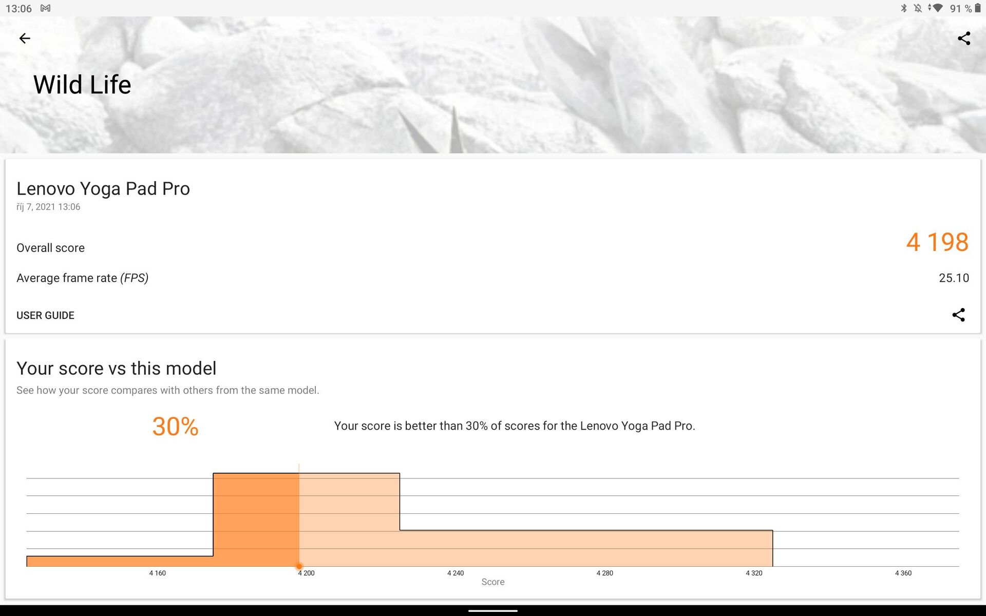Viewport: 986px width, 616px height.
Task: Tap the Lenovo Yoga Pad Pro heading
Action: (x=103, y=189)
